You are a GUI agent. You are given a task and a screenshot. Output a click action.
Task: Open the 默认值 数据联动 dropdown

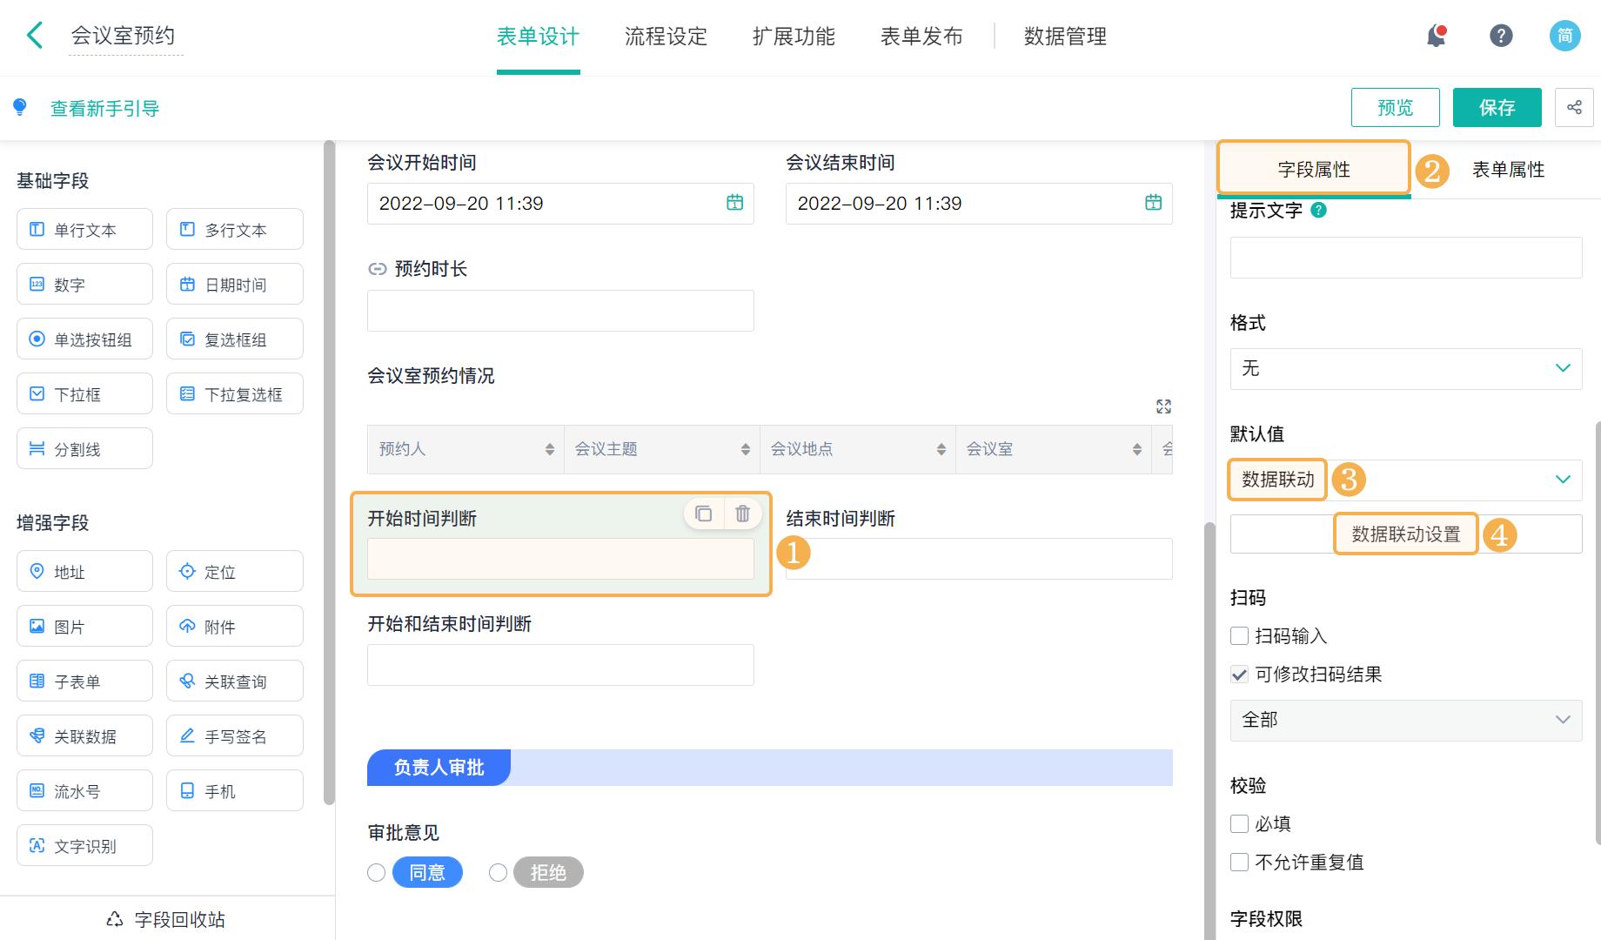[x=1404, y=480]
